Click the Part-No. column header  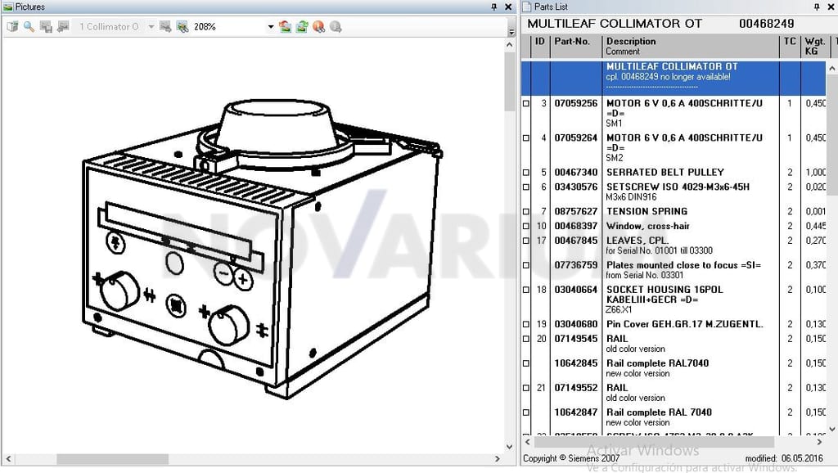(576, 47)
